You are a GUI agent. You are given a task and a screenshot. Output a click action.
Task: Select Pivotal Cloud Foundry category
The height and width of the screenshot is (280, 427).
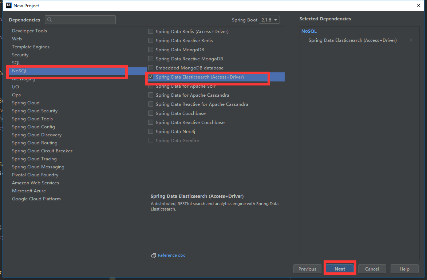(x=78, y=175)
